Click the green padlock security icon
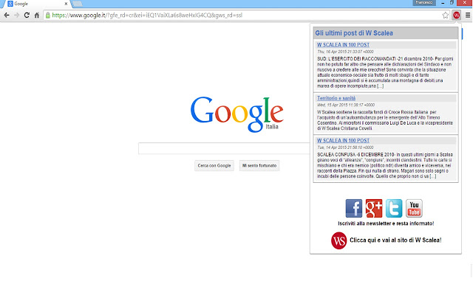This screenshot has width=473, height=295. (47, 15)
